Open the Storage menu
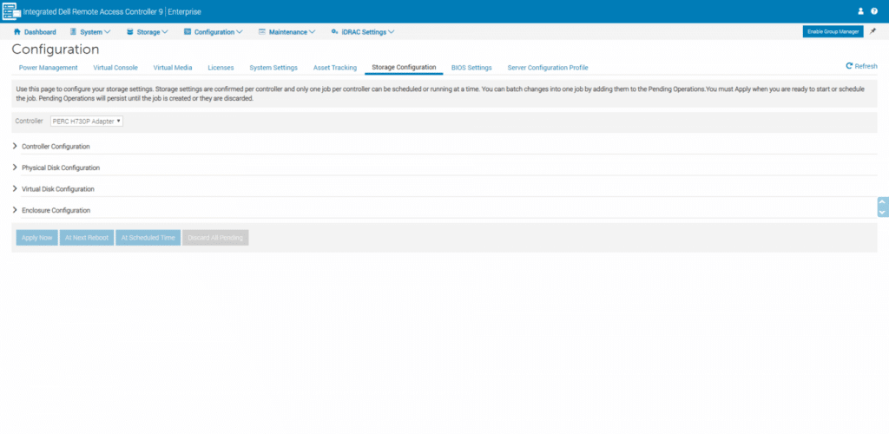 point(148,32)
